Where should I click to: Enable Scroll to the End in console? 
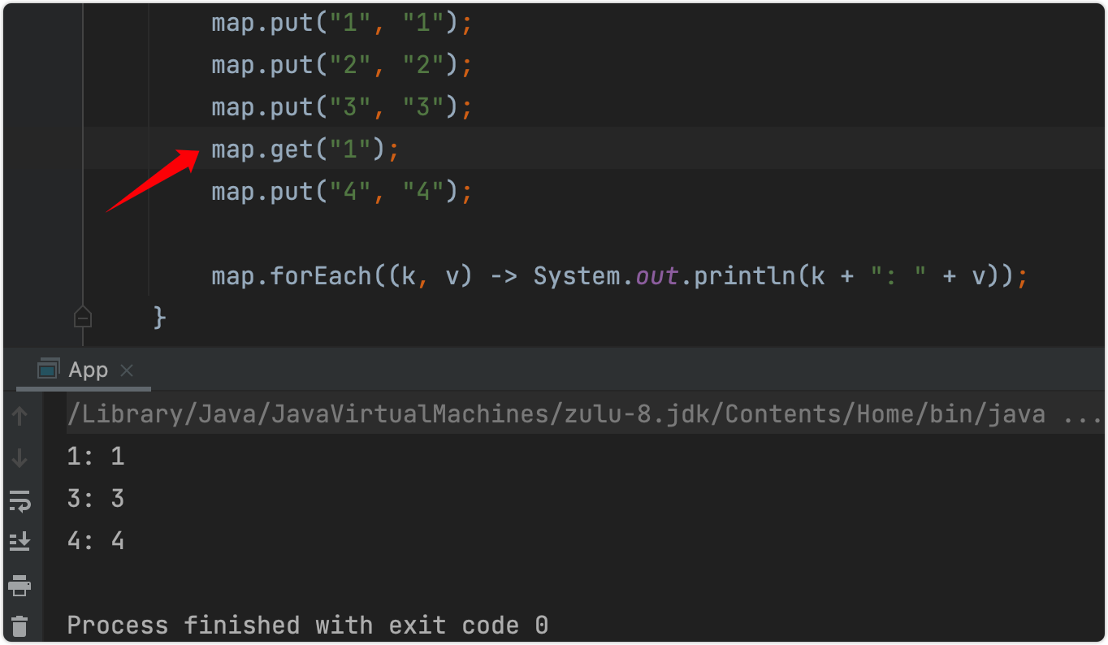tap(20, 540)
